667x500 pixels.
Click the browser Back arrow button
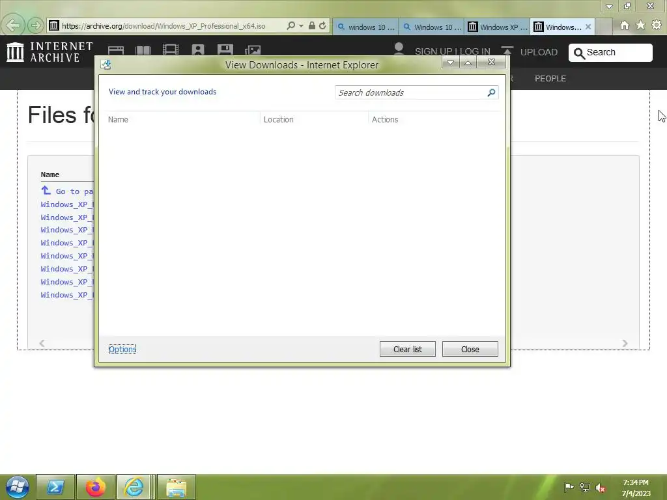click(13, 25)
